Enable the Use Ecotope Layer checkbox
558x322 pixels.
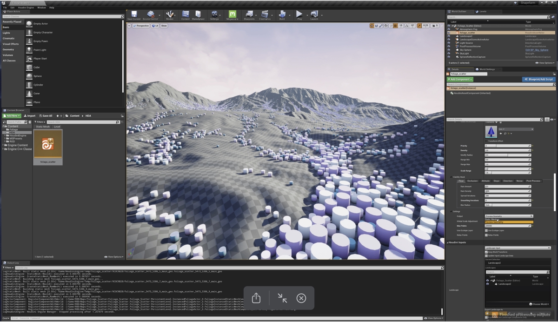pyautogui.click(x=486, y=230)
